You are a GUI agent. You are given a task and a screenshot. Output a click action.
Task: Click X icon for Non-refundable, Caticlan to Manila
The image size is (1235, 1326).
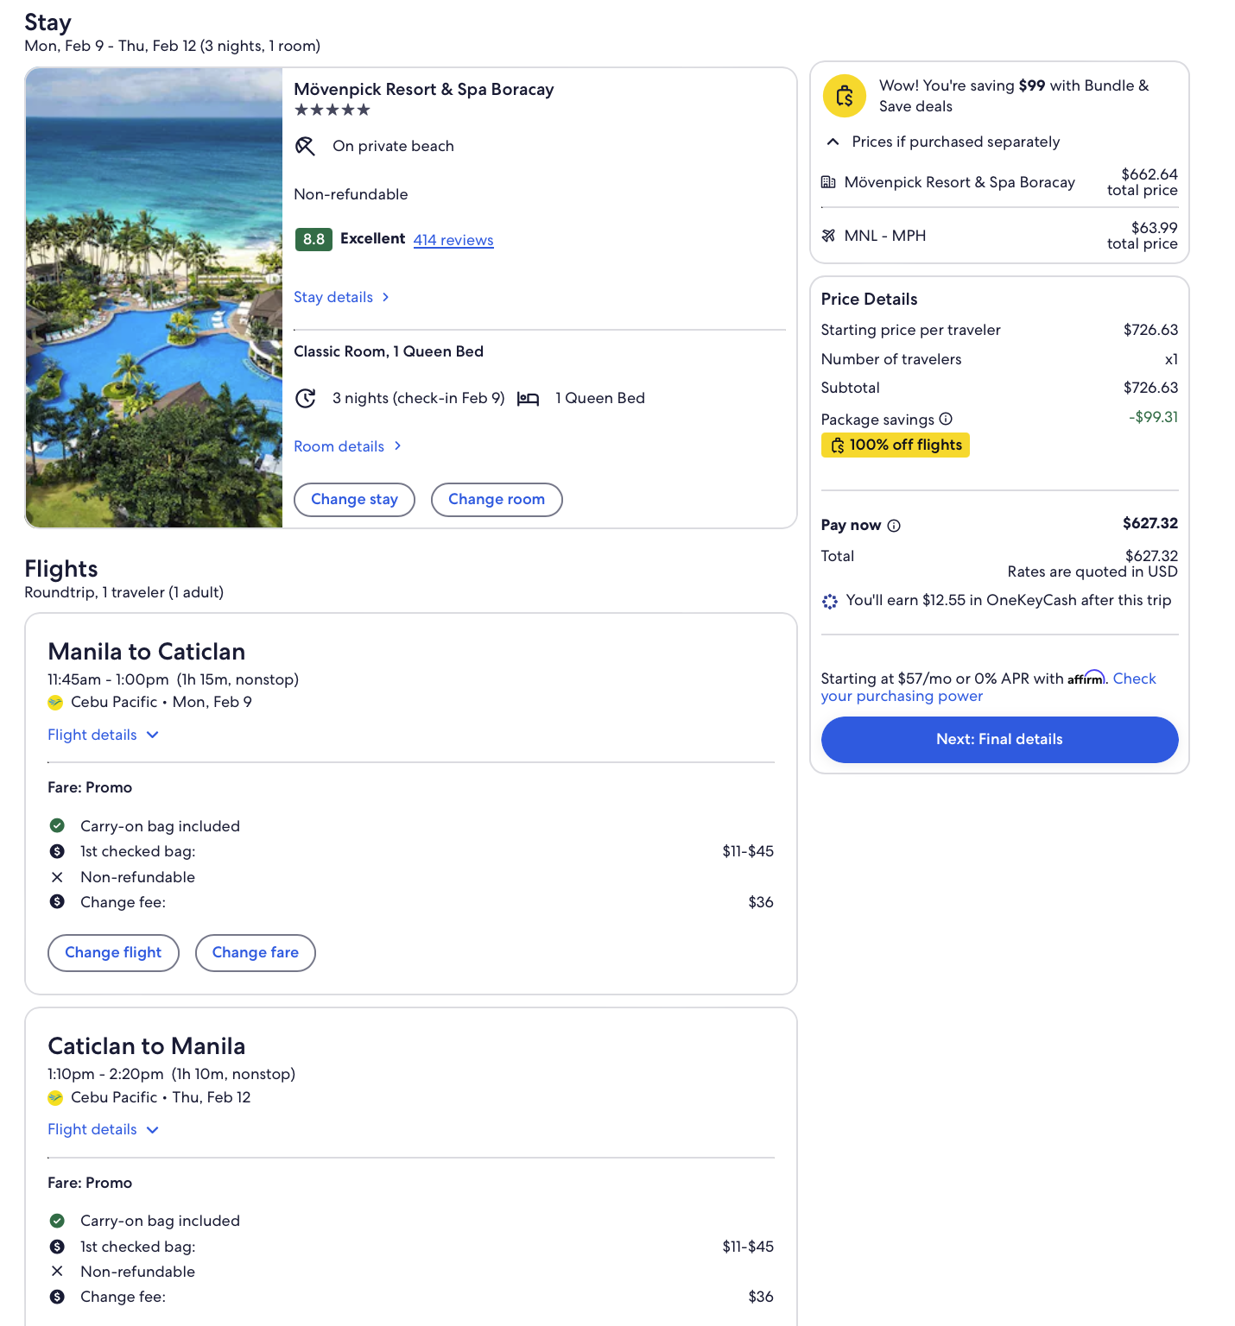pyautogui.click(x=57, y=1271)
